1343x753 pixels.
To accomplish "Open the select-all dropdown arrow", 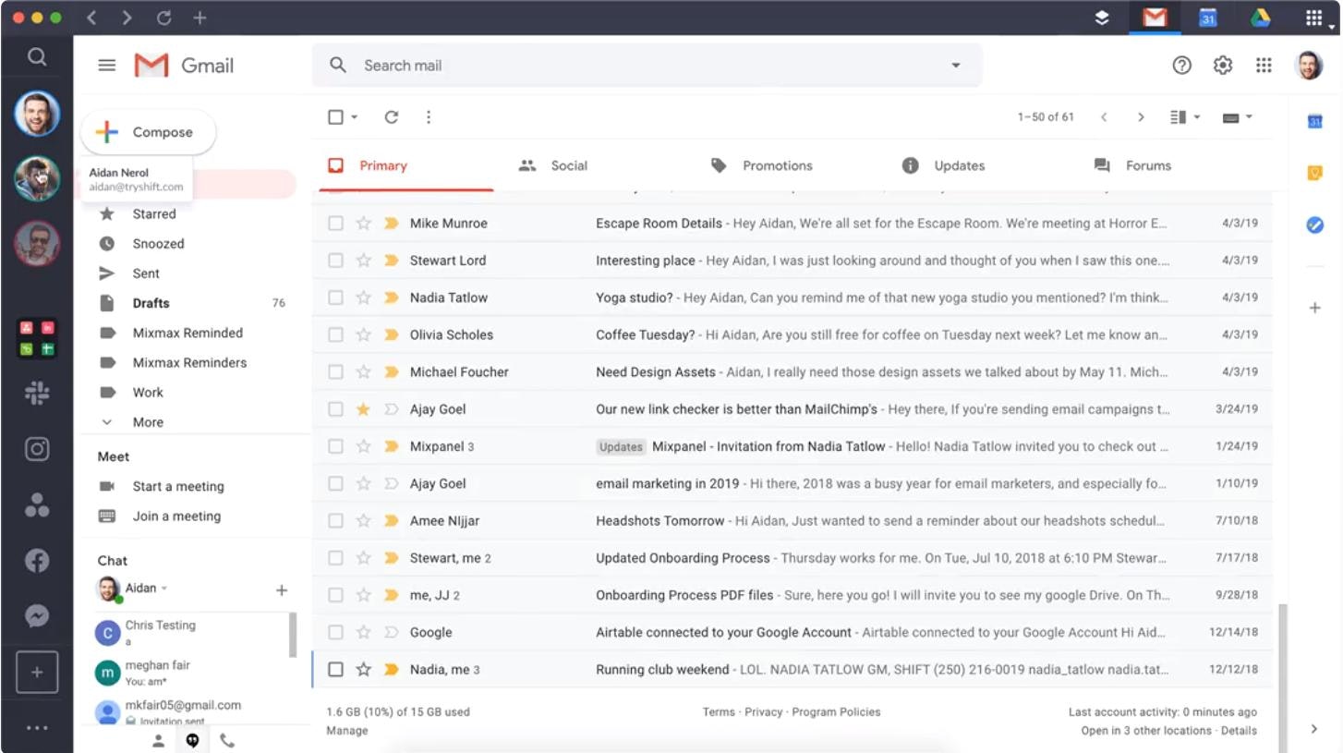I will (x=355, y=117).
